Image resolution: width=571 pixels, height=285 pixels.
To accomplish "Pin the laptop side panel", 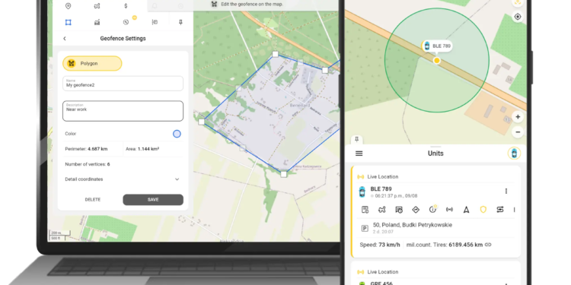I will 180,23.
